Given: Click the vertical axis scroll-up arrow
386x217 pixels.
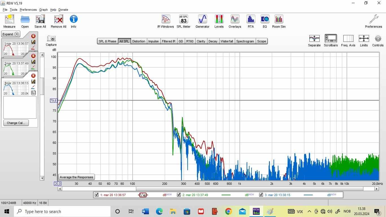Looking at the screenshot, I should coord(42,55).
